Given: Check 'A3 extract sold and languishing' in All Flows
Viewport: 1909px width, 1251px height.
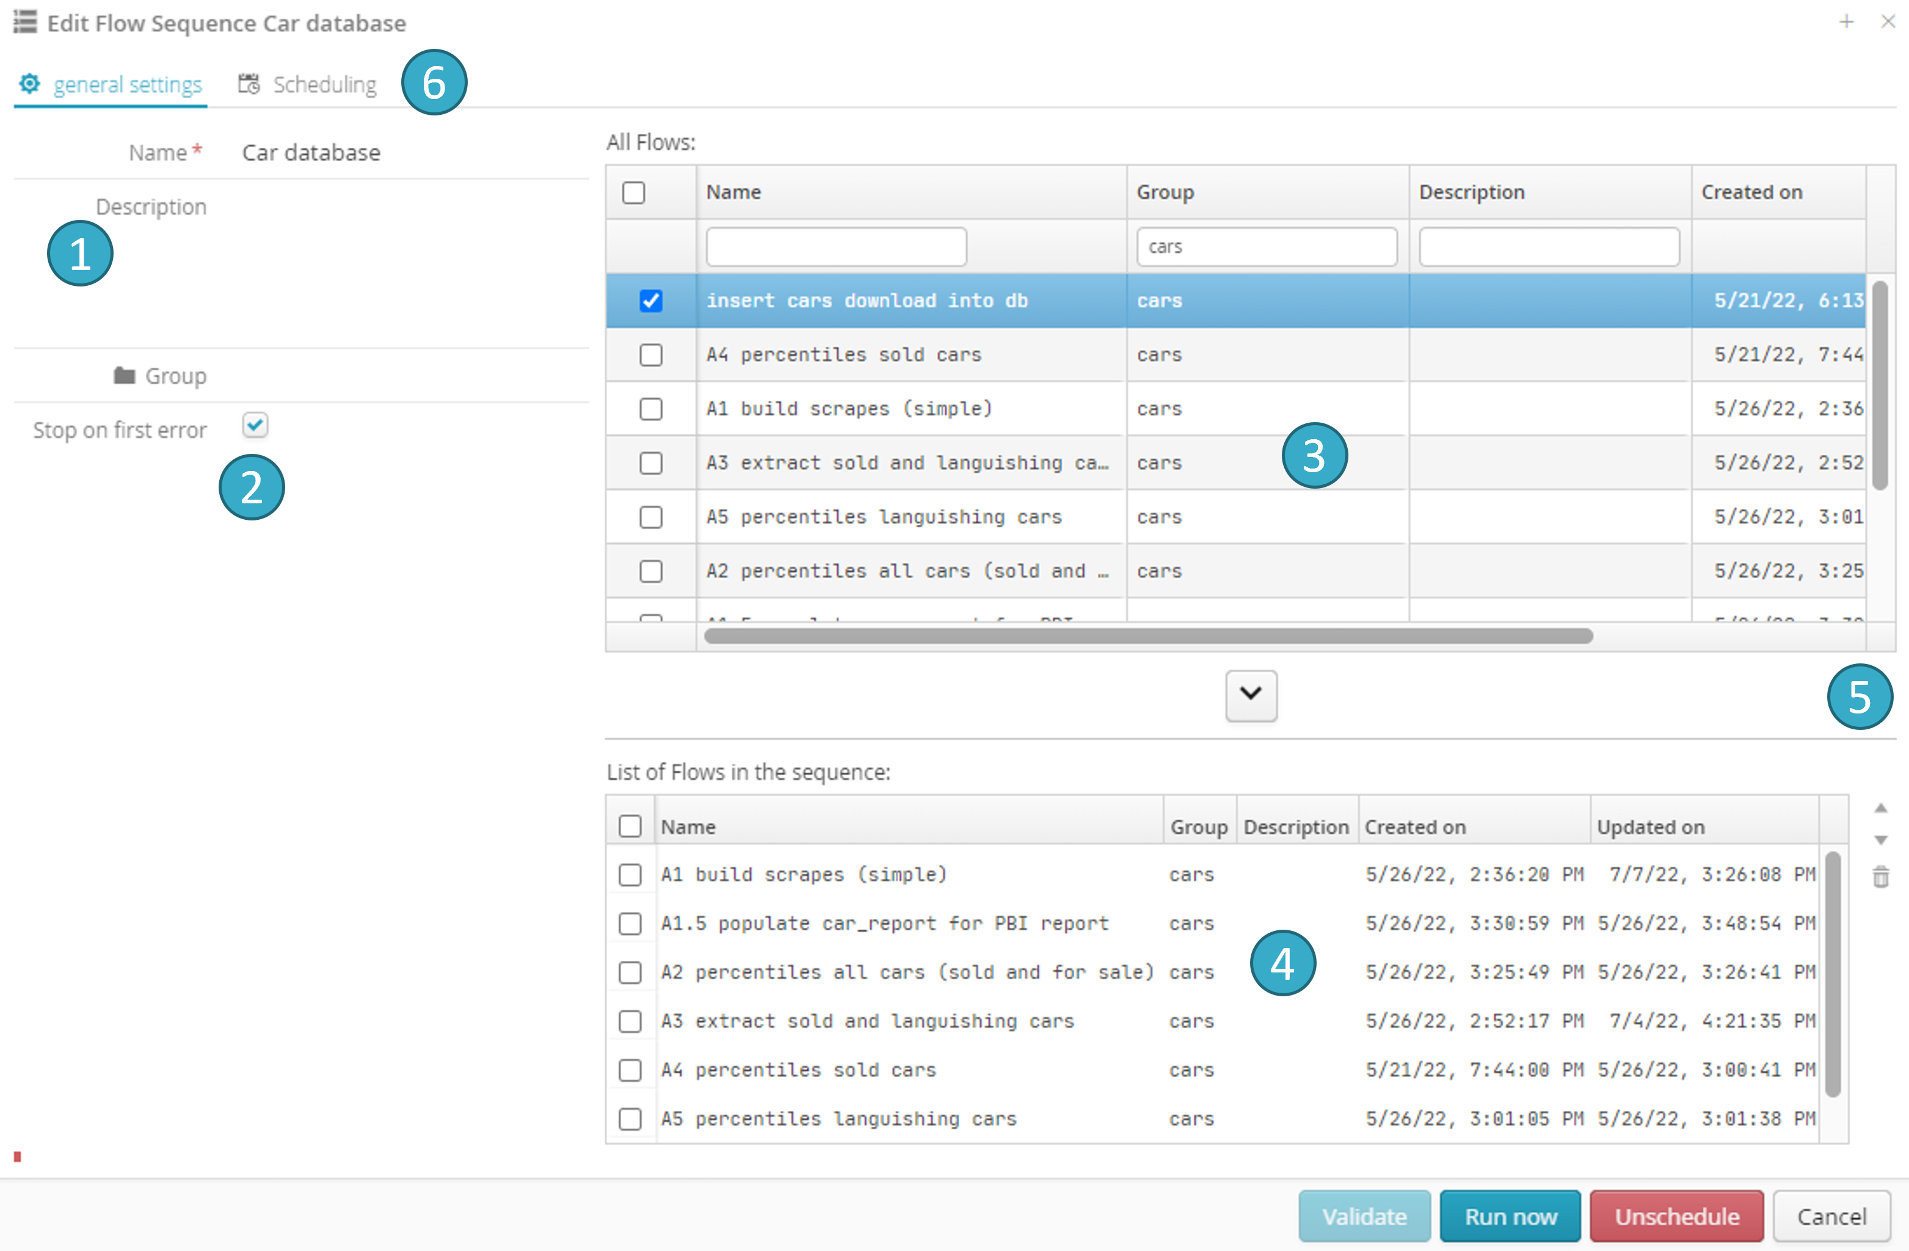Looking at the screenshot, I should coord(650,463).
